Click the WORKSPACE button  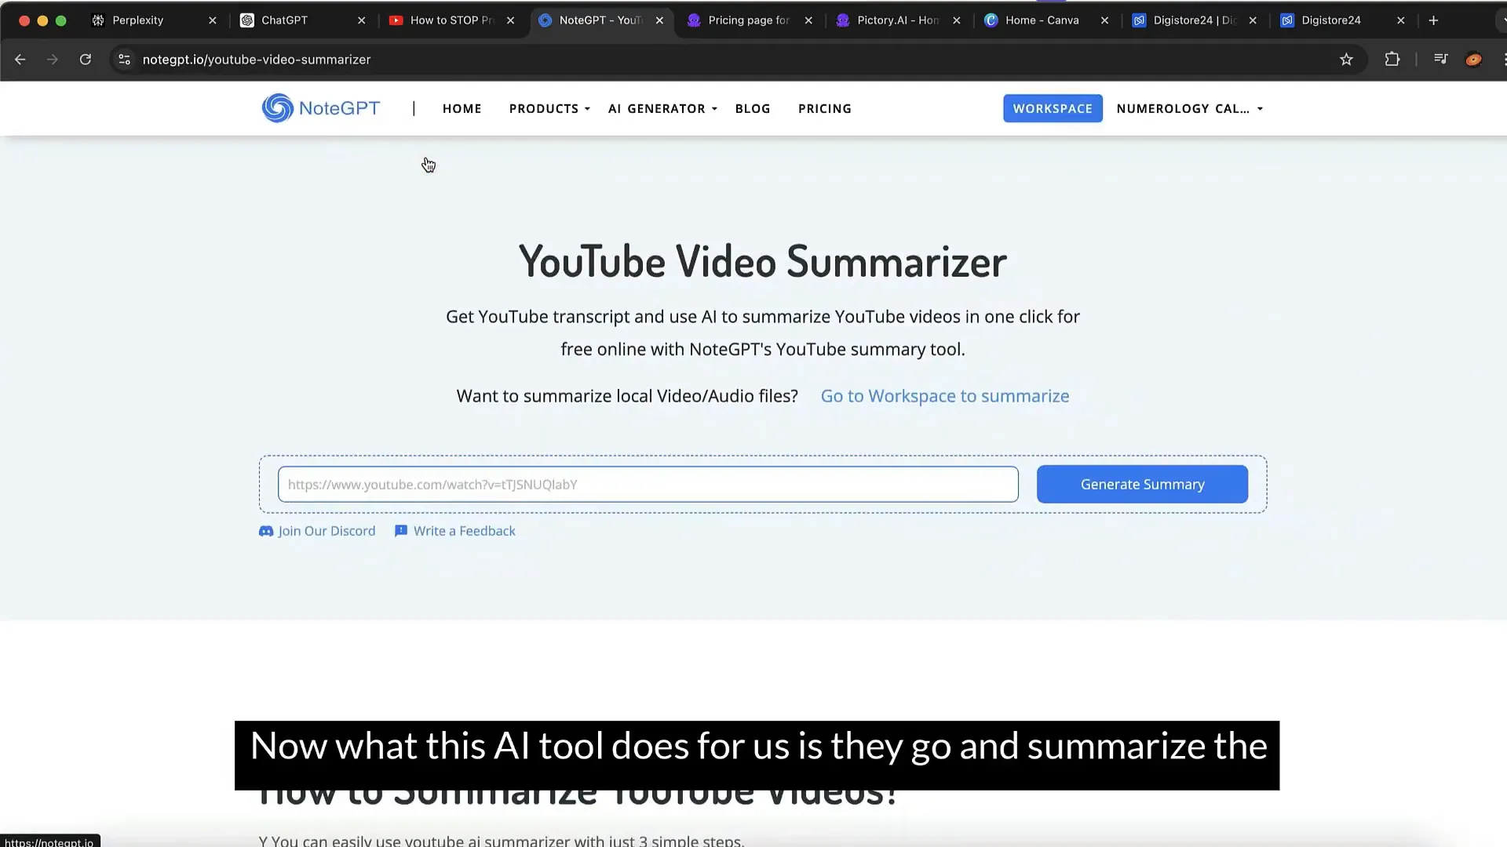(1052, 108)
